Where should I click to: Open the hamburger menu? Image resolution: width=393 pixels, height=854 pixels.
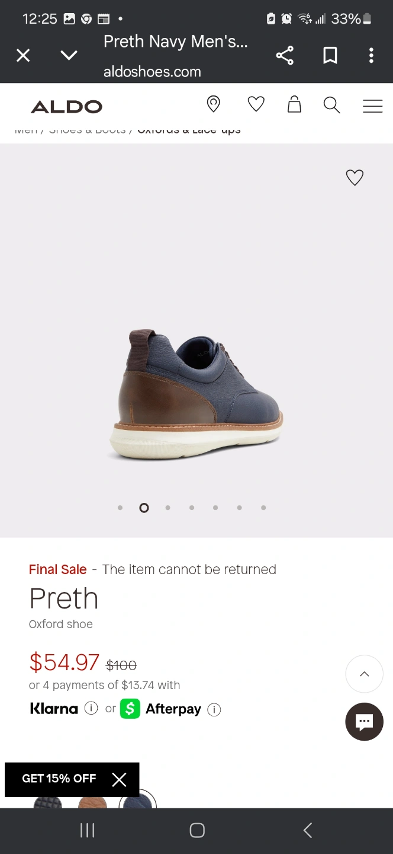point(372,106)
